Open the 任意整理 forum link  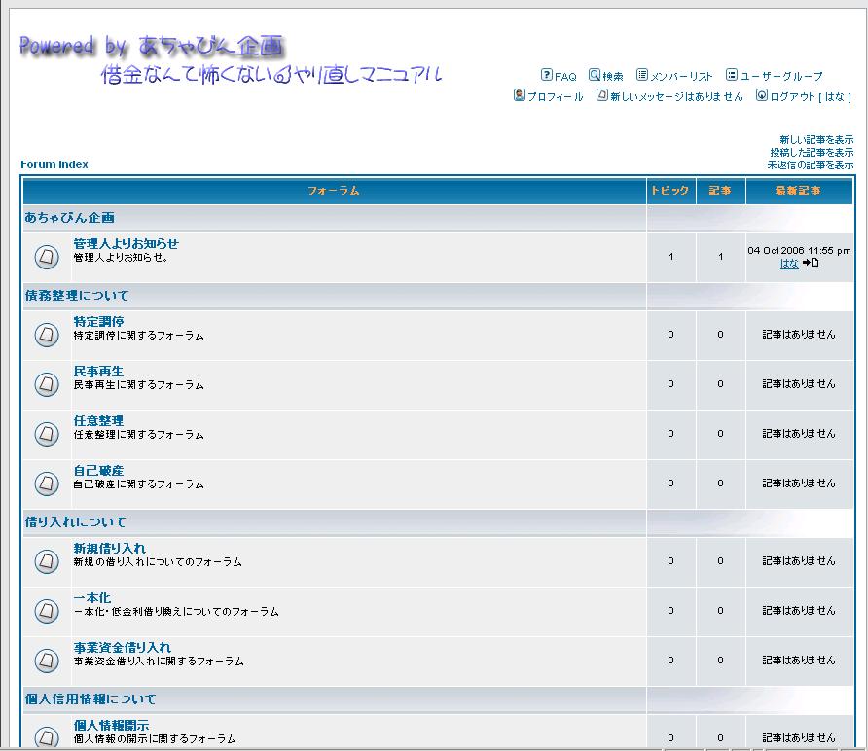tap(98, 420)
